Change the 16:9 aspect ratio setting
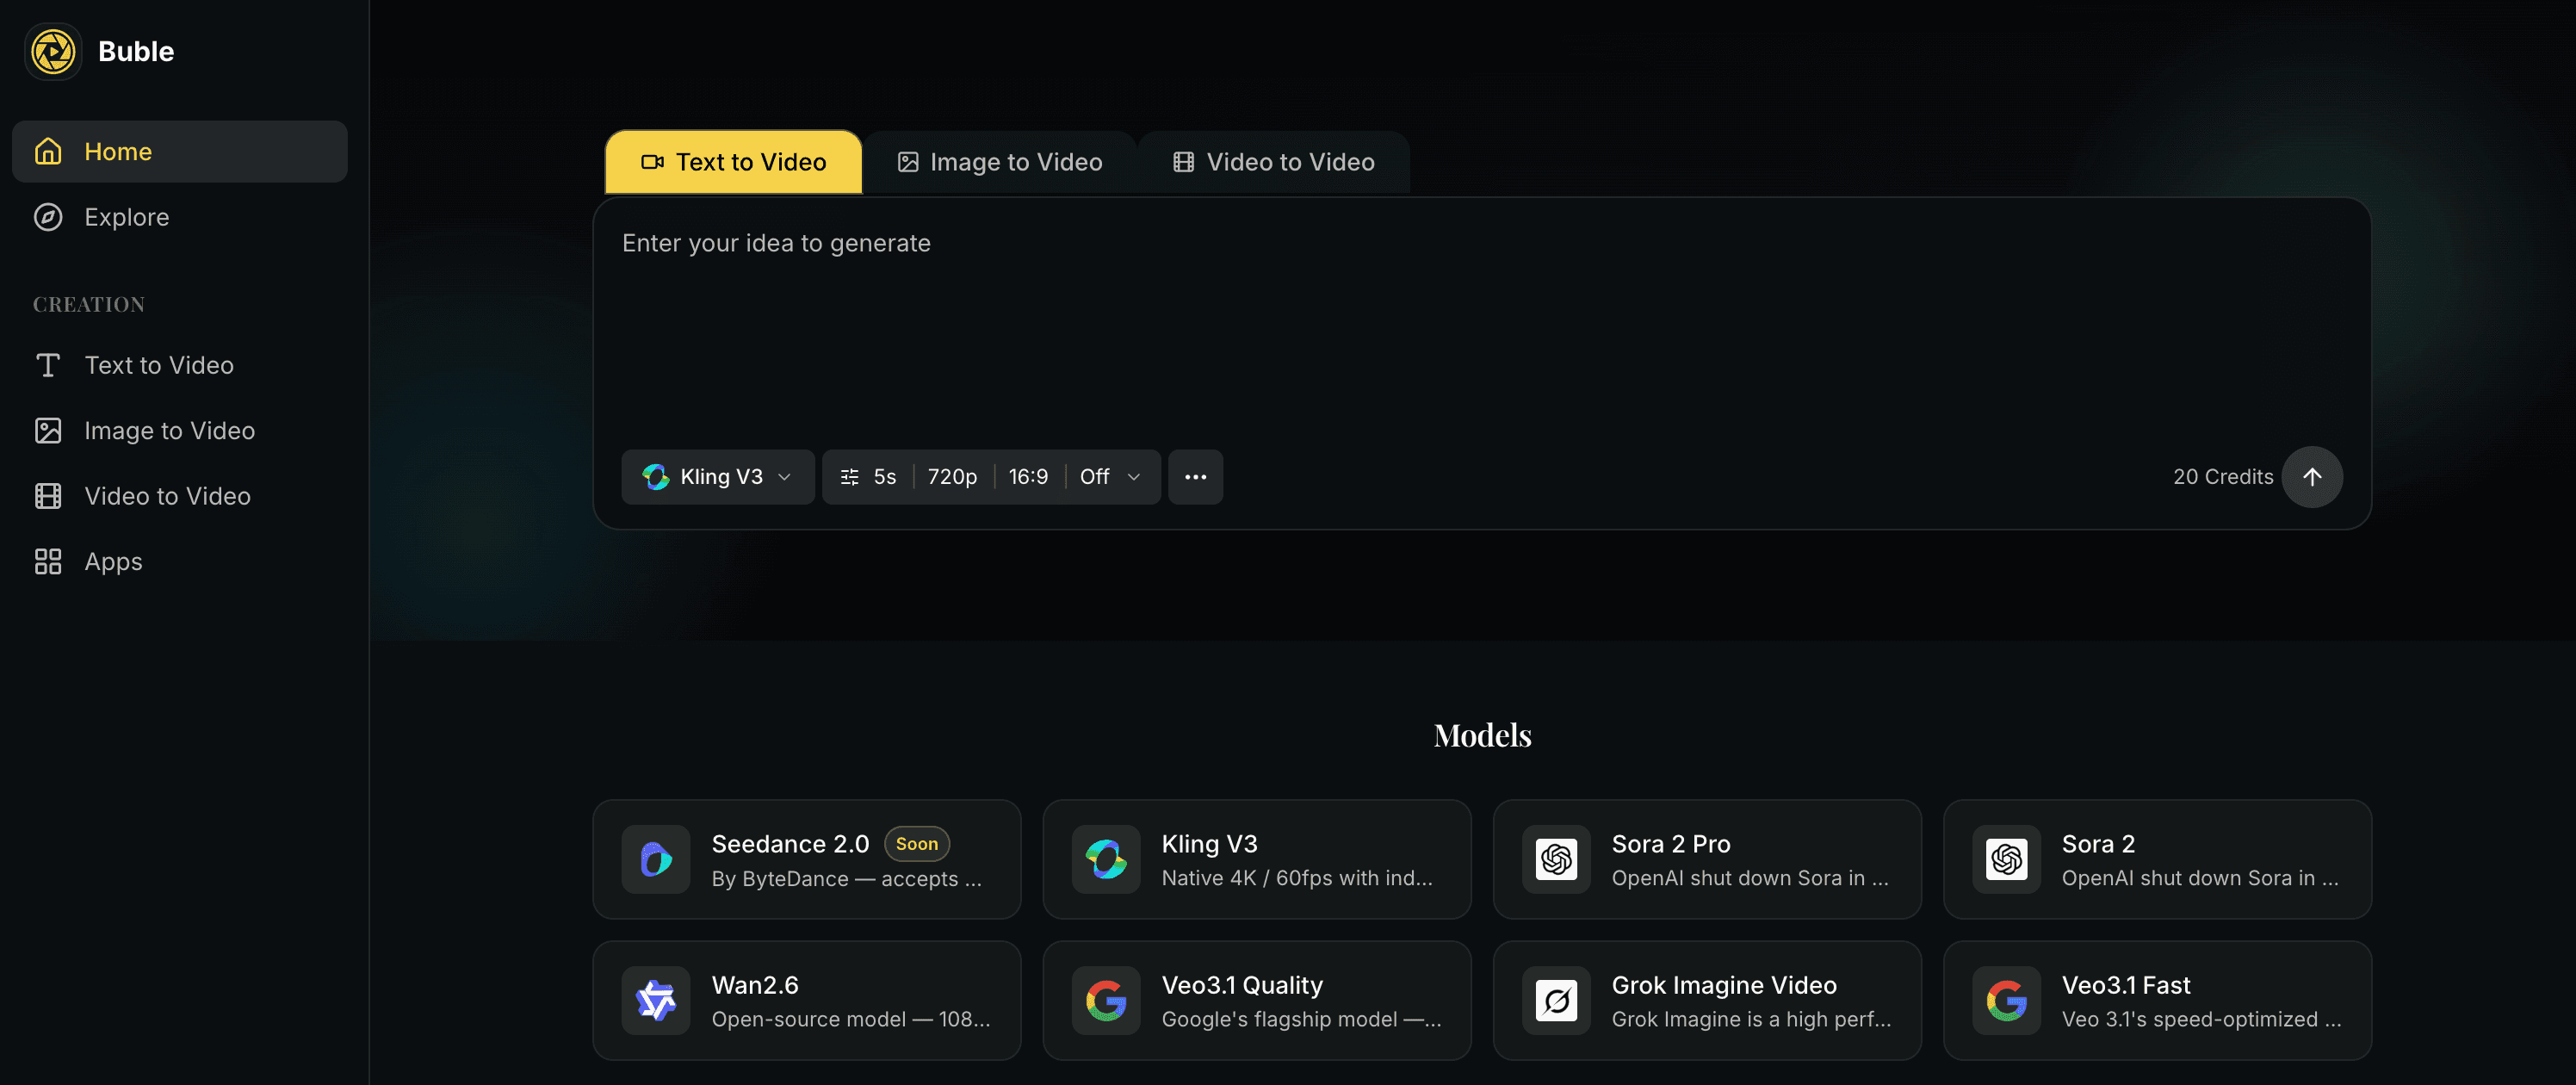This screenshot has width=2576, height=1085. coord(1028,477)
